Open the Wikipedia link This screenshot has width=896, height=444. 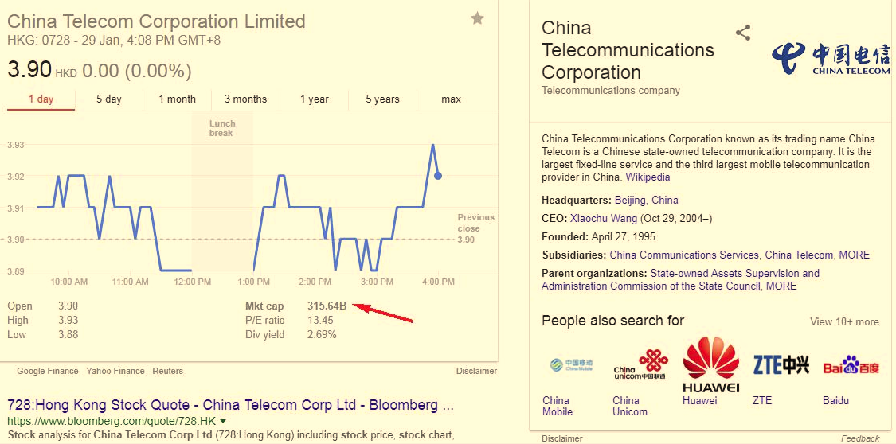point(648,177)
